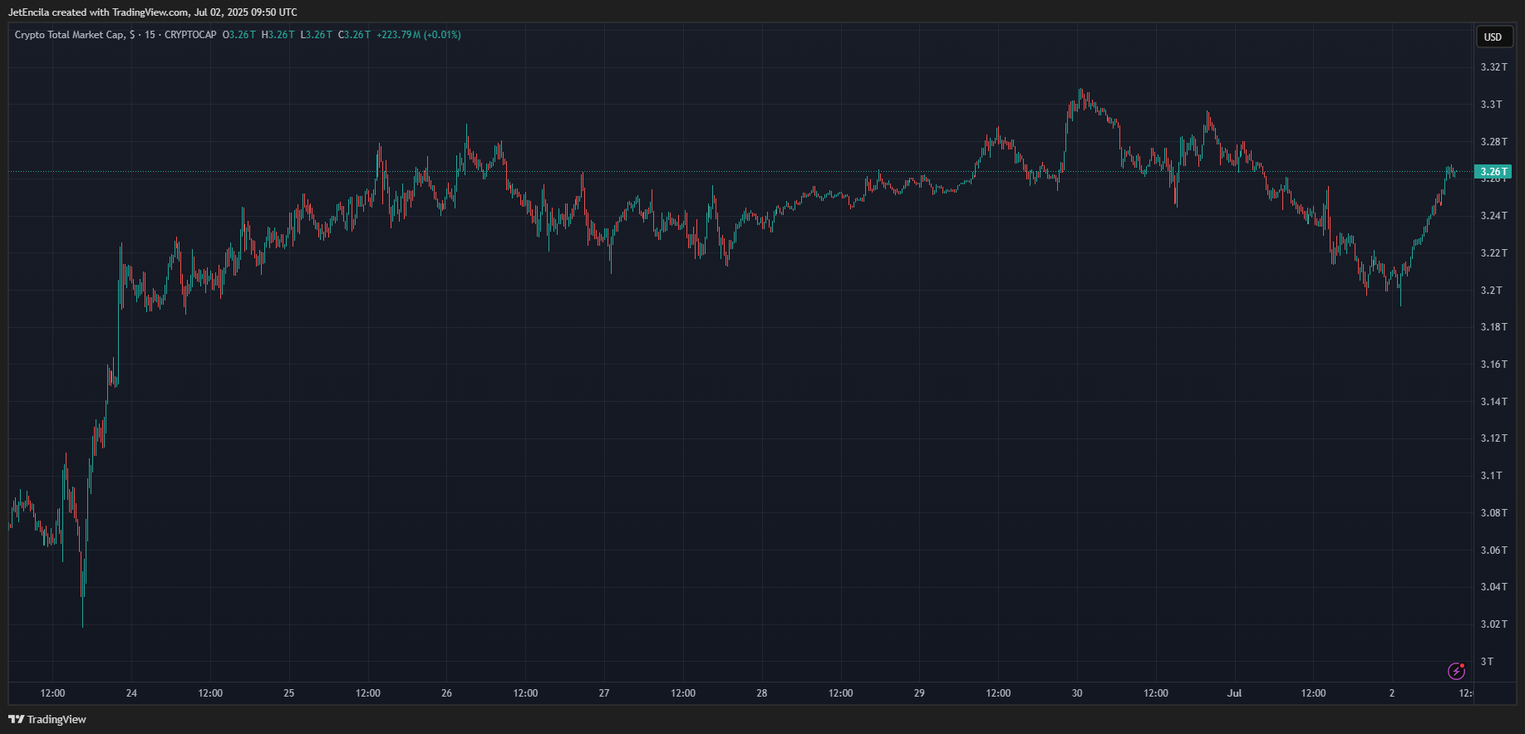Click the +223.79M (+0.01%) change value
Viewport: 1525px width, 734px height.
tap(419, 35)
